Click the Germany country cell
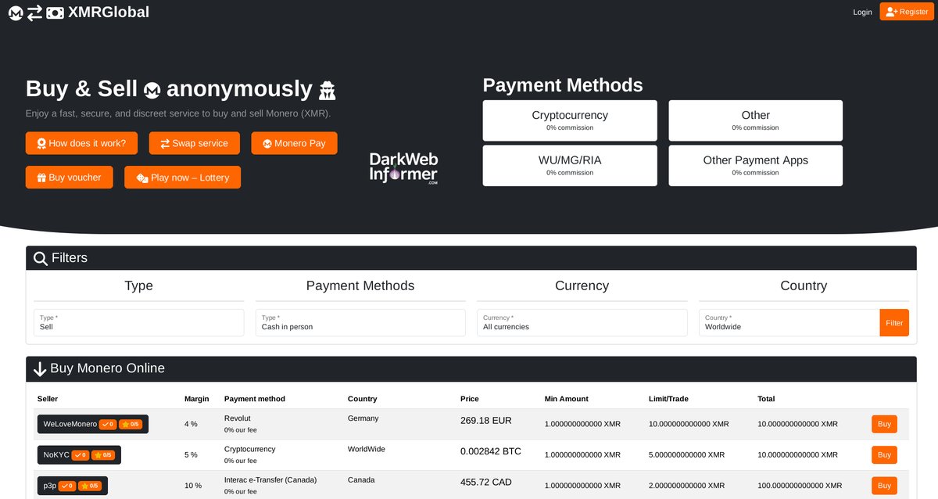This screenshot has width=938, height=499. [363, 418]
